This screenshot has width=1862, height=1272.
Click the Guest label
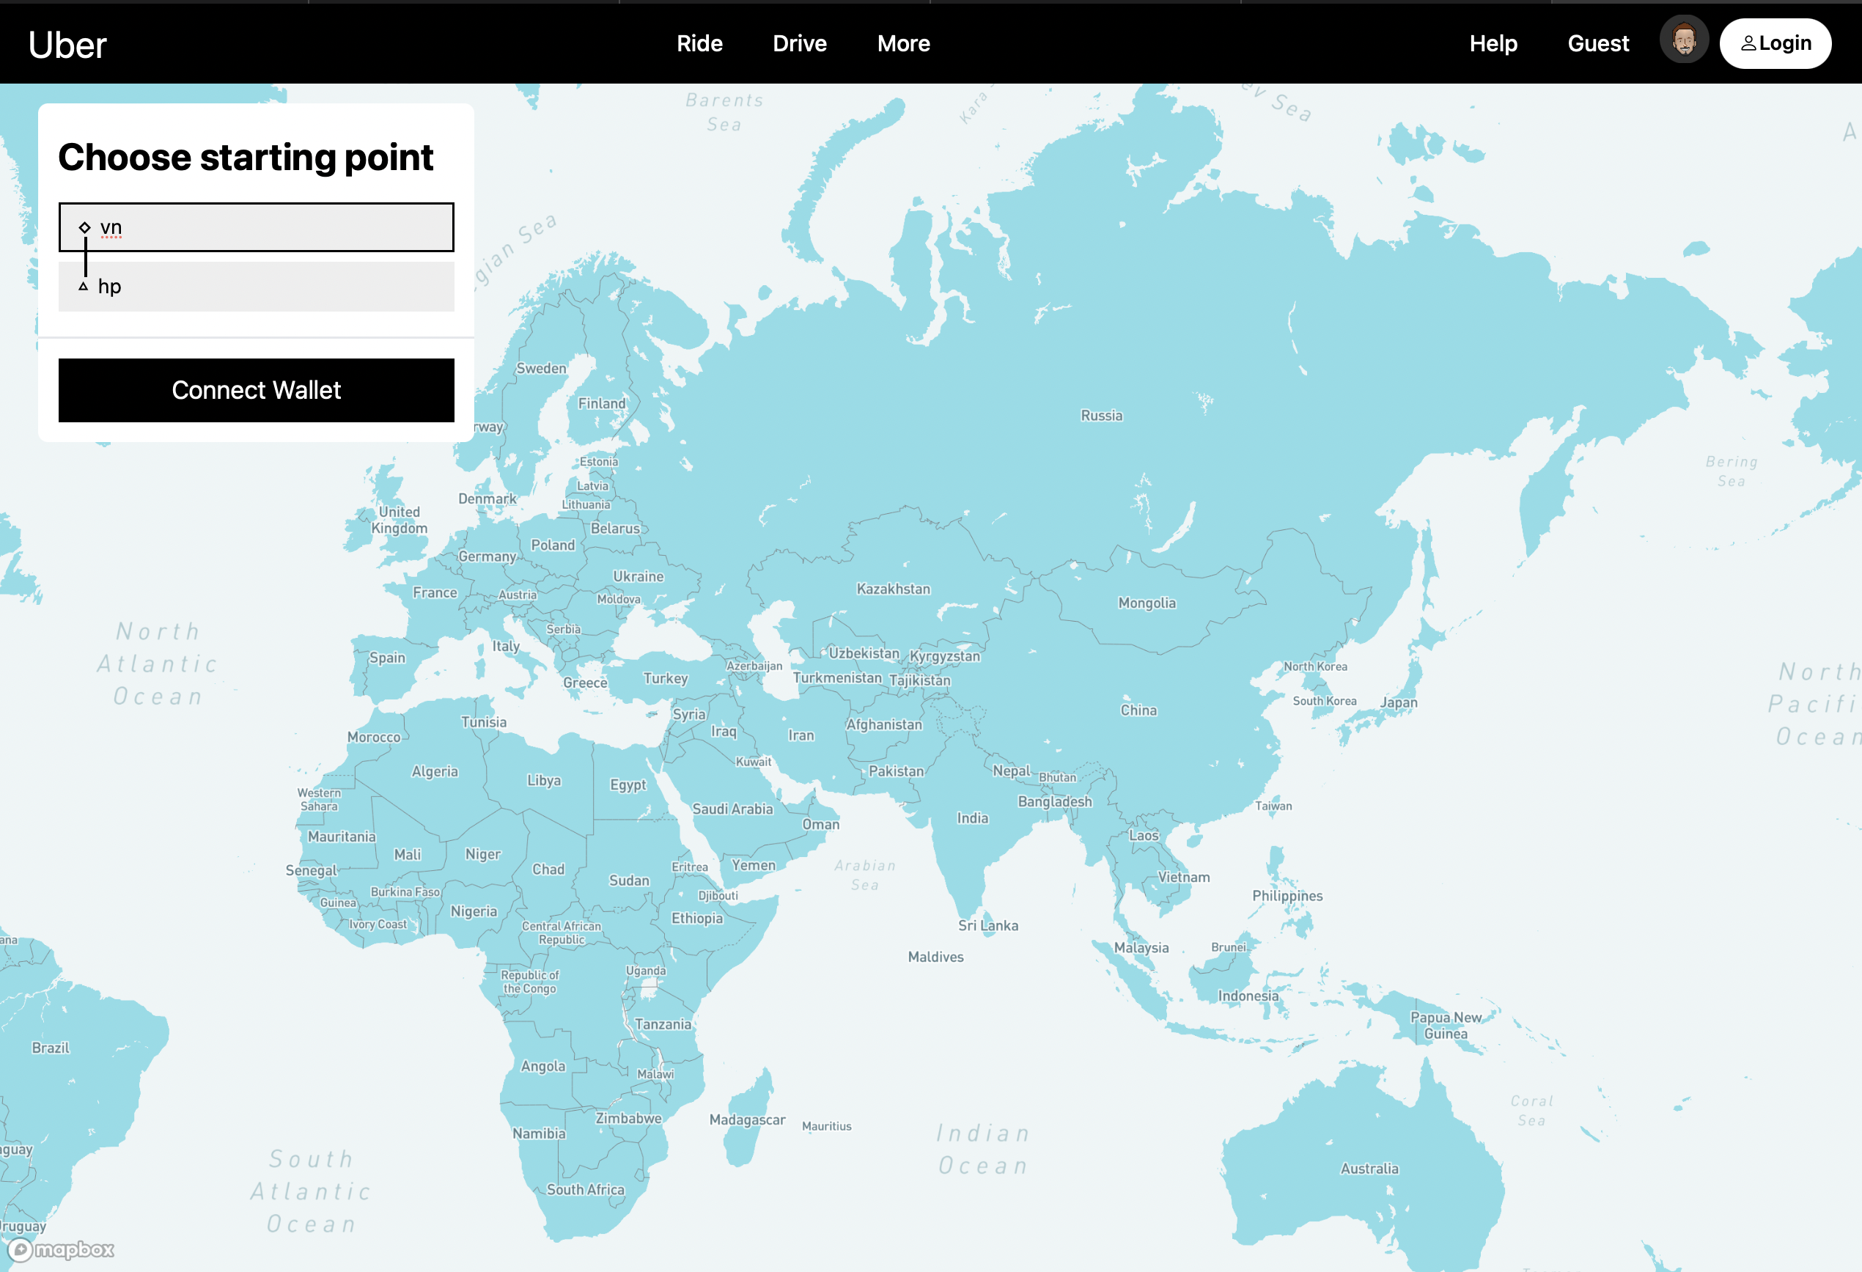[1598, 43]
